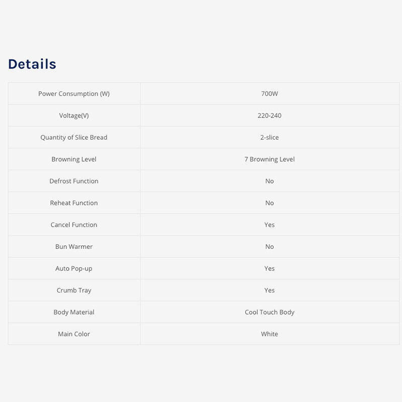Click the Details heading
This screenshot has width=402, height=402.
[32, 64]
